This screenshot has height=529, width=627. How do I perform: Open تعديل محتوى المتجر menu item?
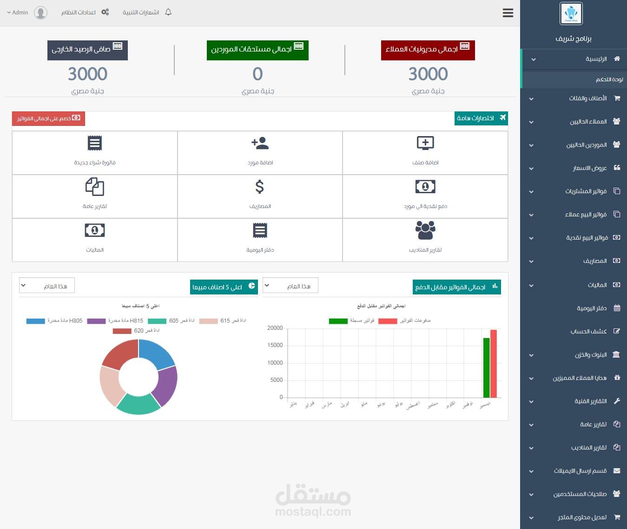point(574,517)
